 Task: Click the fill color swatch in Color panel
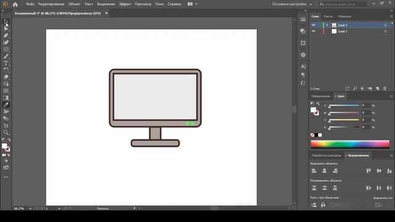click(x=313, y=110)
